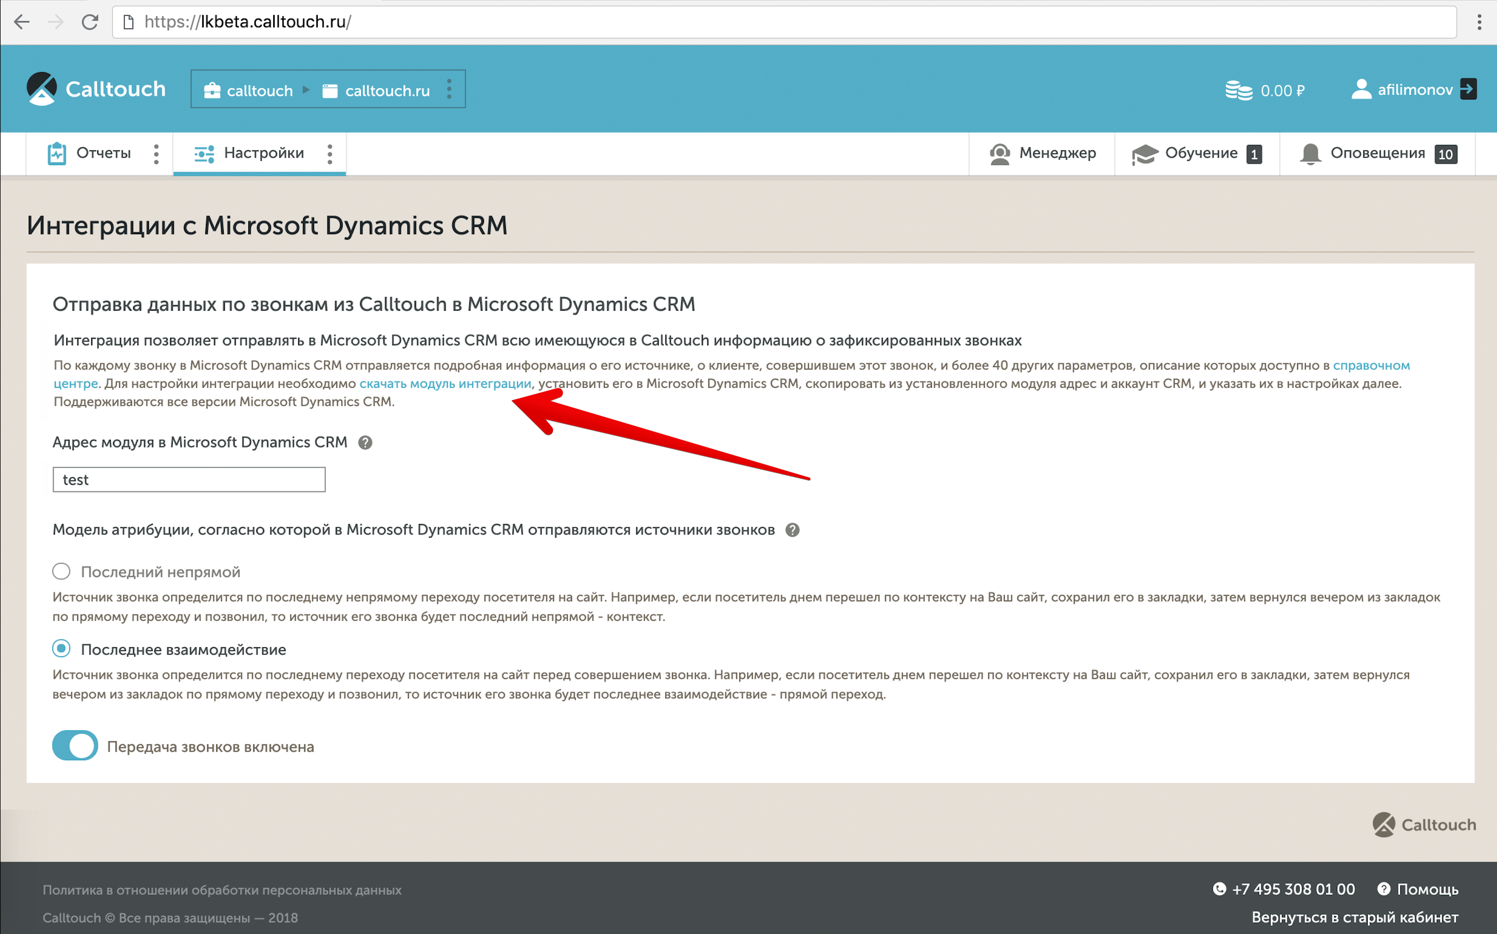This screenshot has height=934, width=1497.
Task: Click the Оповещения bell icon
Action: click(1310, 154)
